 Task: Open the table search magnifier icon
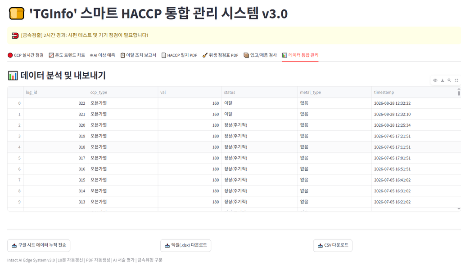click(x=449, y=80)
